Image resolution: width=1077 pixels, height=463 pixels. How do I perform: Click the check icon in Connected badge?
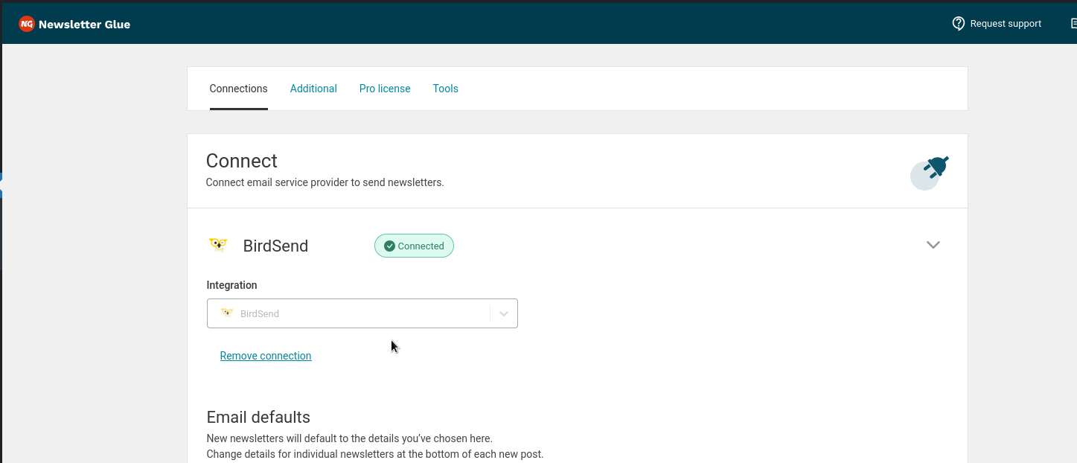point(389,246)
